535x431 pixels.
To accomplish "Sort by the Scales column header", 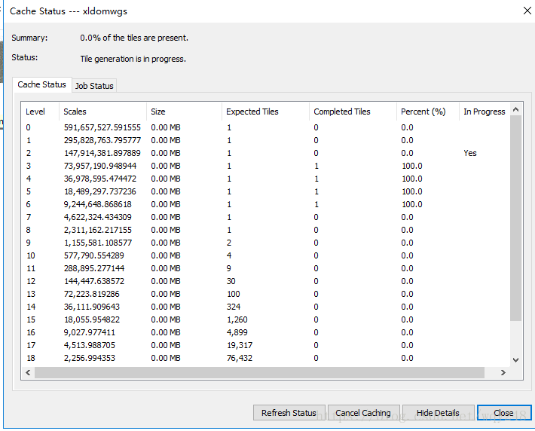I will click(x=102, y=112).
